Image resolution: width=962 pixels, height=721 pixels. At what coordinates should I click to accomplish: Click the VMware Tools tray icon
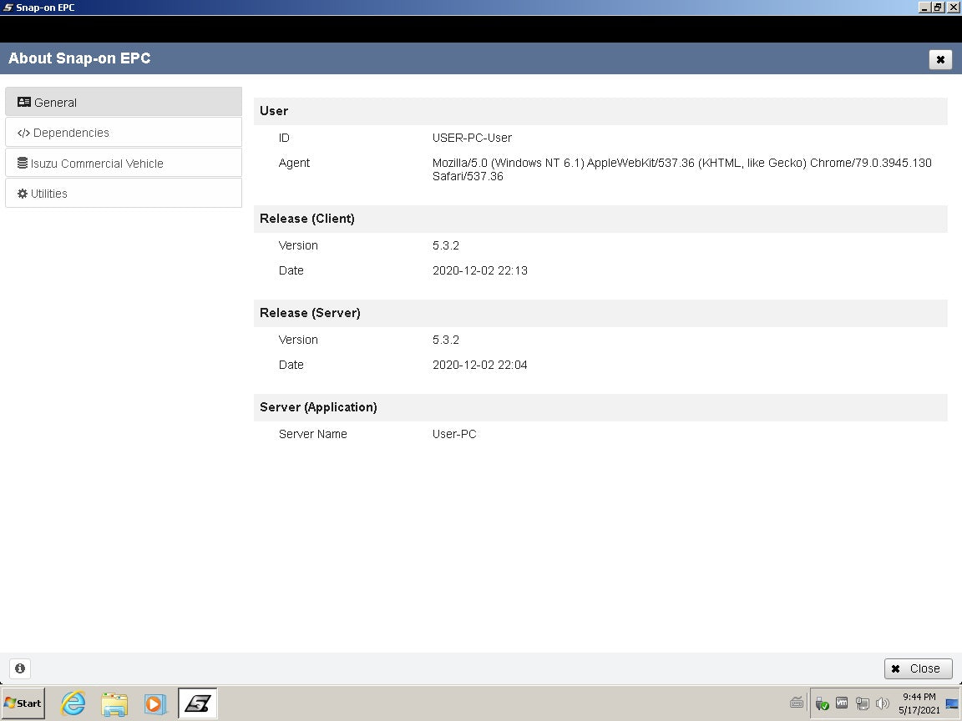(x=842, y=703)
